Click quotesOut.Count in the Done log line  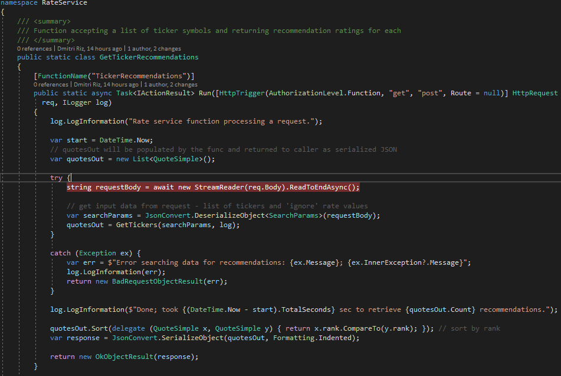coord(440,310)
